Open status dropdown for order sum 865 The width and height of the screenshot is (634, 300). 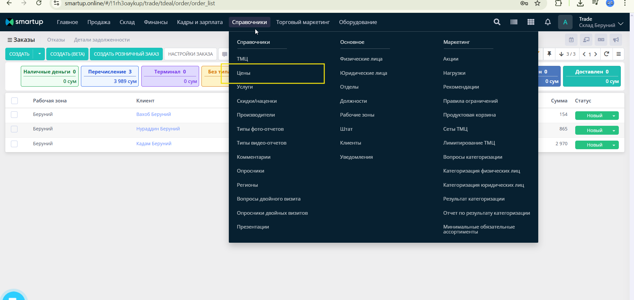click(x=614, y=130)
